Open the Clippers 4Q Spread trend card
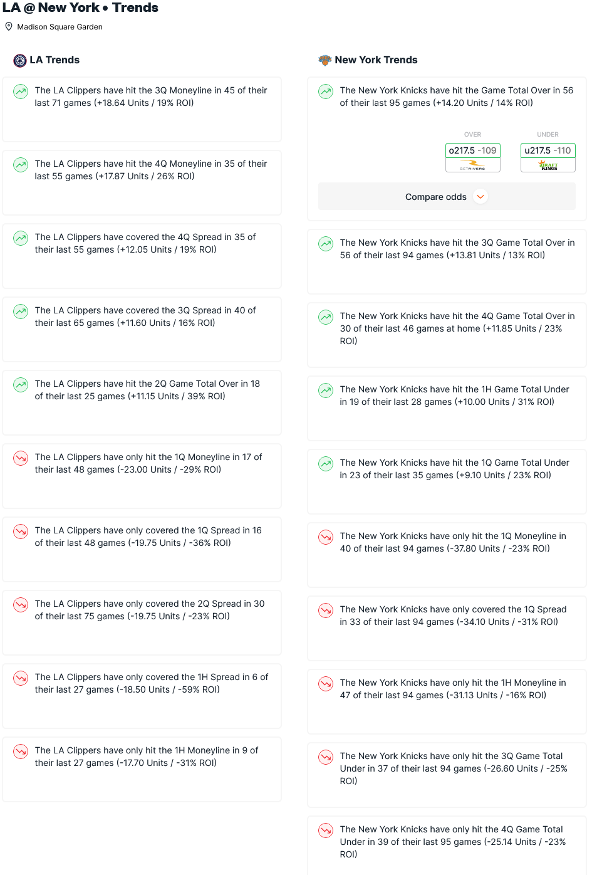Screen dimensions: 592x875 [142, 256]
